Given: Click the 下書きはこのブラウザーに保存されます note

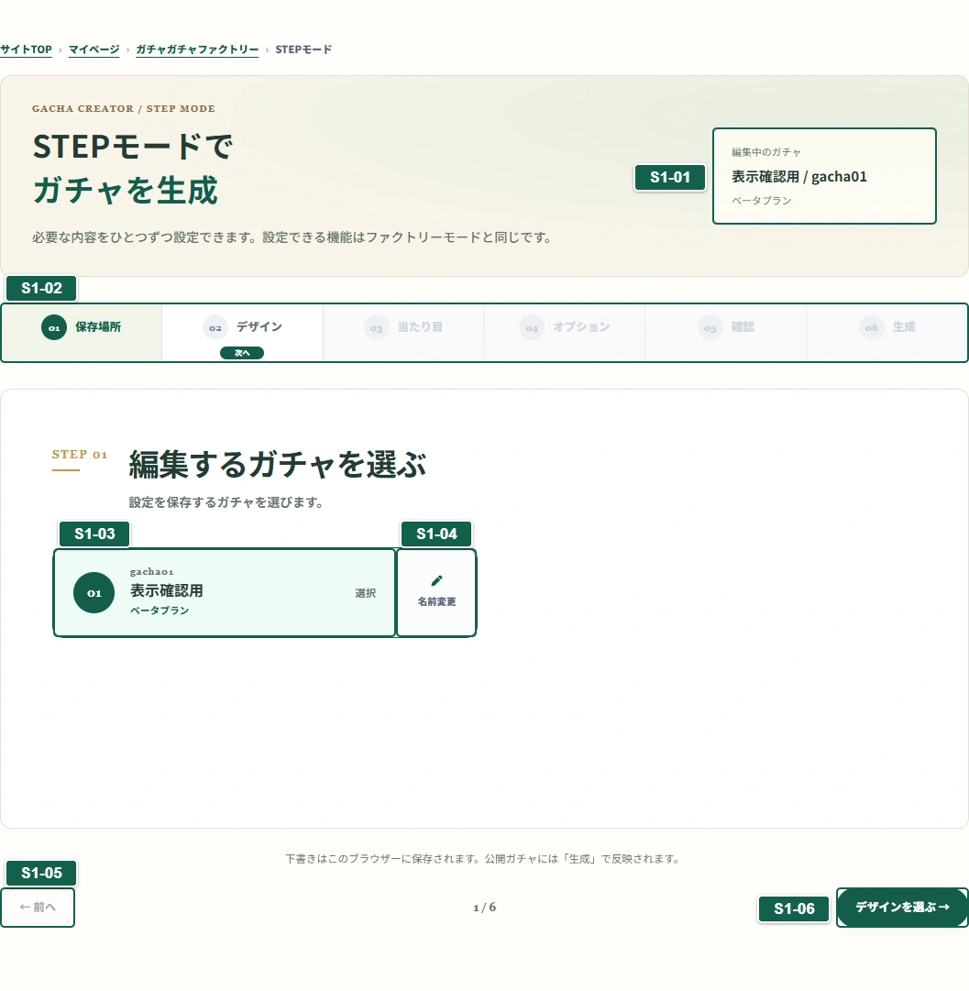Looking at the screenshot, I should pos(483,858).
